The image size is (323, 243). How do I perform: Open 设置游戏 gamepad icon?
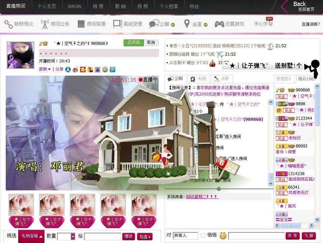[x=219, y=24]
